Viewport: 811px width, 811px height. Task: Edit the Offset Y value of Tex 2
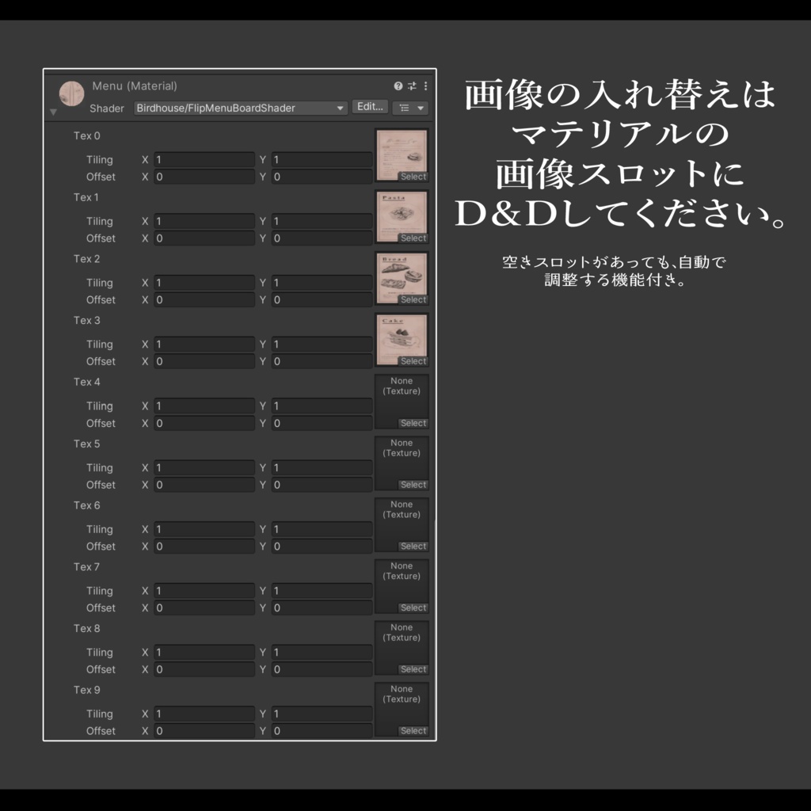point(322,299)
